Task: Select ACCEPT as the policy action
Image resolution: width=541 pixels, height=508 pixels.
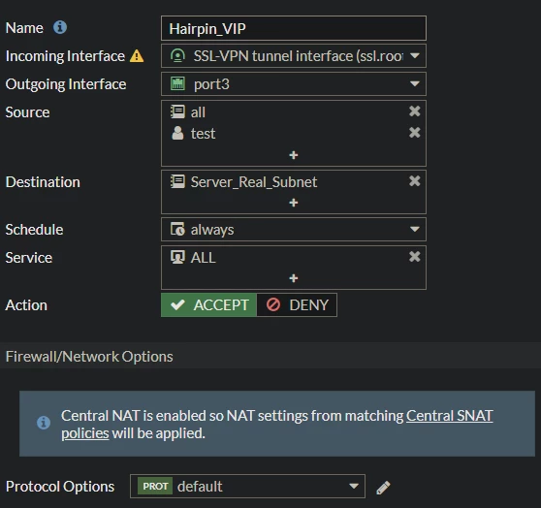Action: (208, 305)
